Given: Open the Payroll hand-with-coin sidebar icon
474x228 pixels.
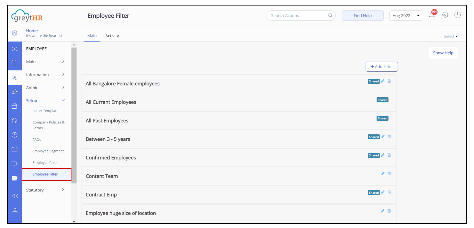Looking at the screenshot, I should pyautogui.click(x=15, y=91).
